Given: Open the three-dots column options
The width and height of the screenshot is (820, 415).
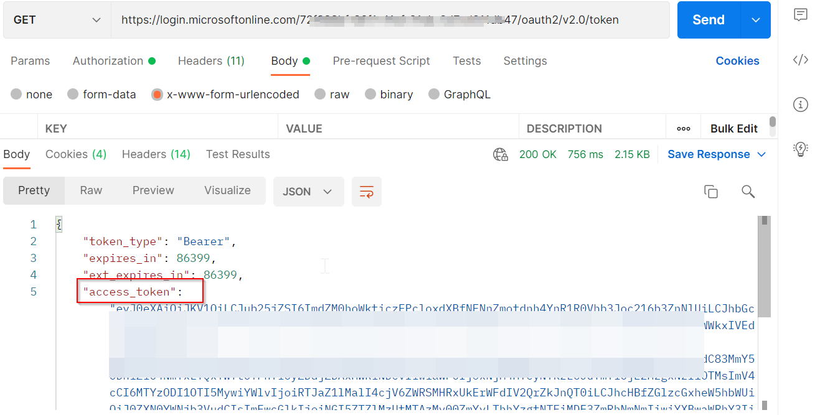Looking at the screenshot, I should (x=683, y=129).
